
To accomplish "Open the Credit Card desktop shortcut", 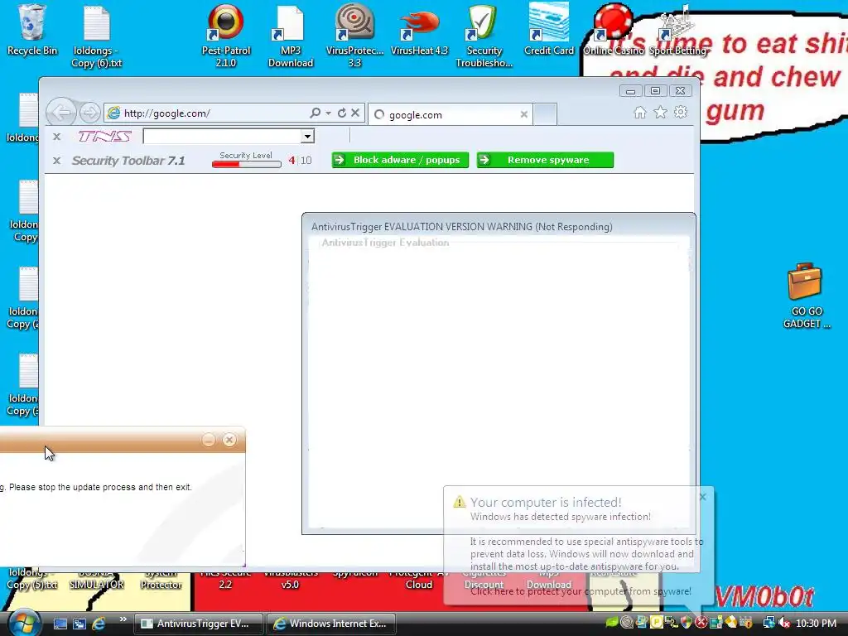I will click(x=548, y=30).
